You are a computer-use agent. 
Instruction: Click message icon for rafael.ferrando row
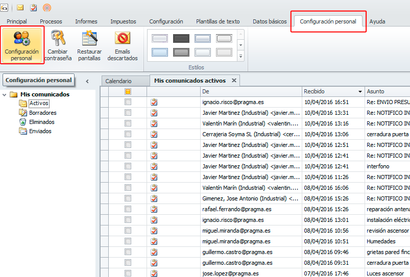[x=154, y=209]
